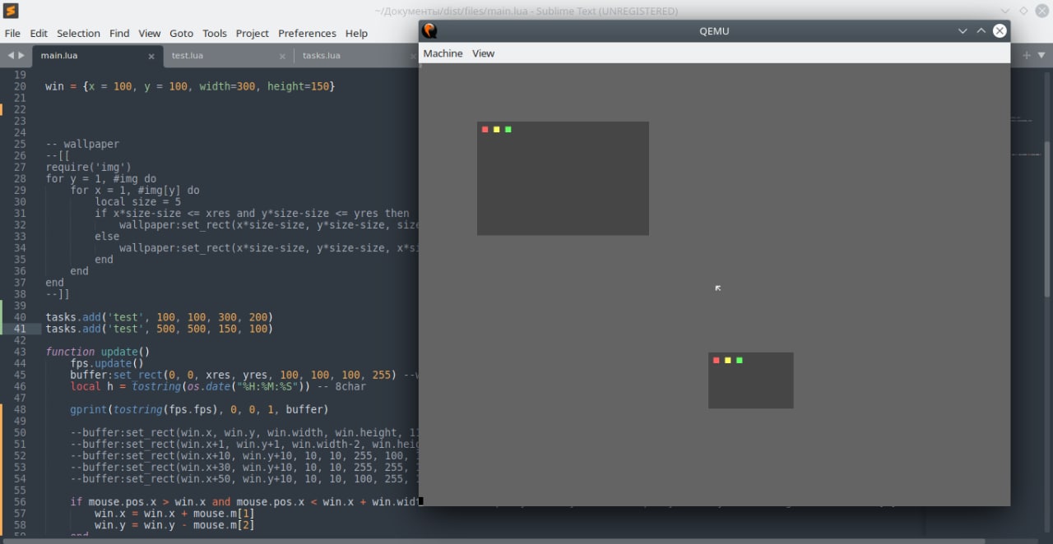Maximize the QEMU window

(981, 31)
